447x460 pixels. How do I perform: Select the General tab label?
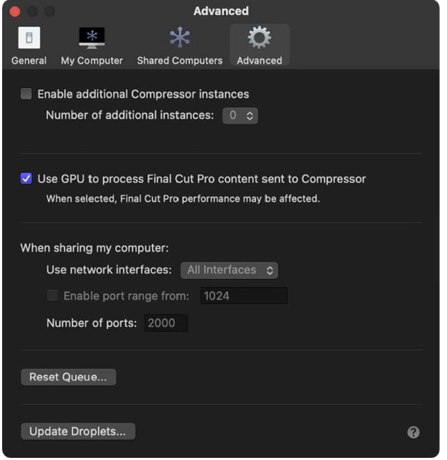coord(29,61)
